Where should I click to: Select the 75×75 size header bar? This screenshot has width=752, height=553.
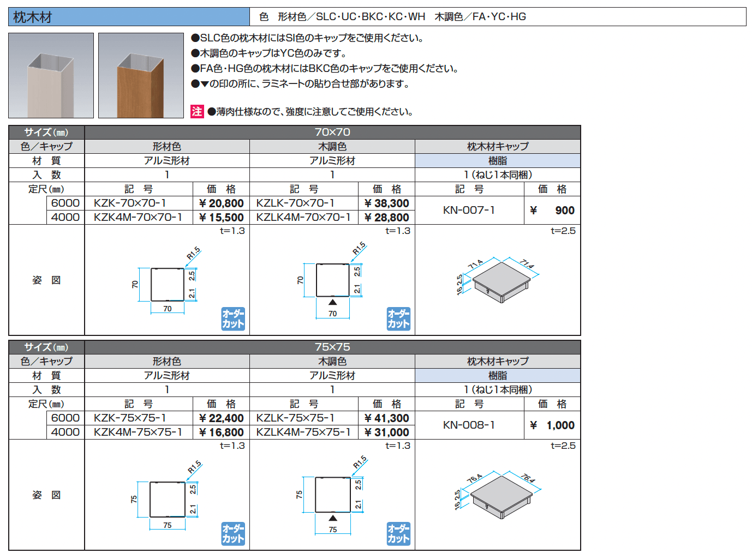tap(332, 347)
